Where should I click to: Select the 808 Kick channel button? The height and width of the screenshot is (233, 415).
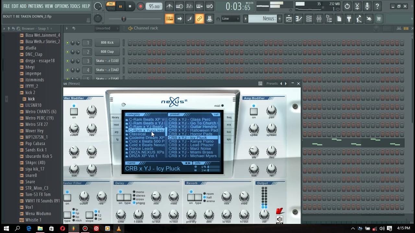[x=107, y=42]
